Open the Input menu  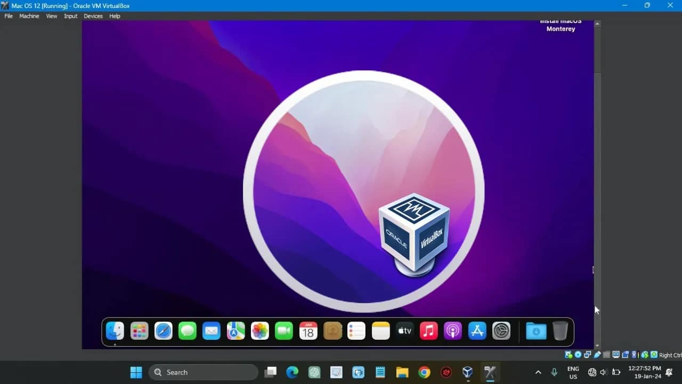70,16
